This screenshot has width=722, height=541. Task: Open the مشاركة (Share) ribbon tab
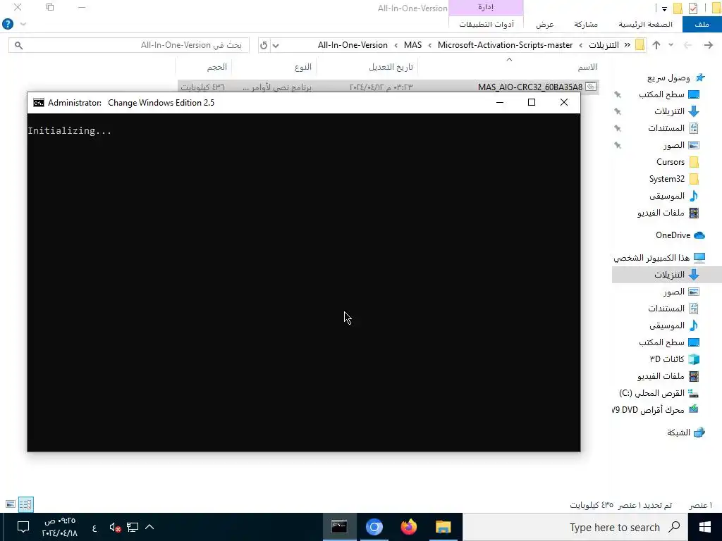(586, 25)
